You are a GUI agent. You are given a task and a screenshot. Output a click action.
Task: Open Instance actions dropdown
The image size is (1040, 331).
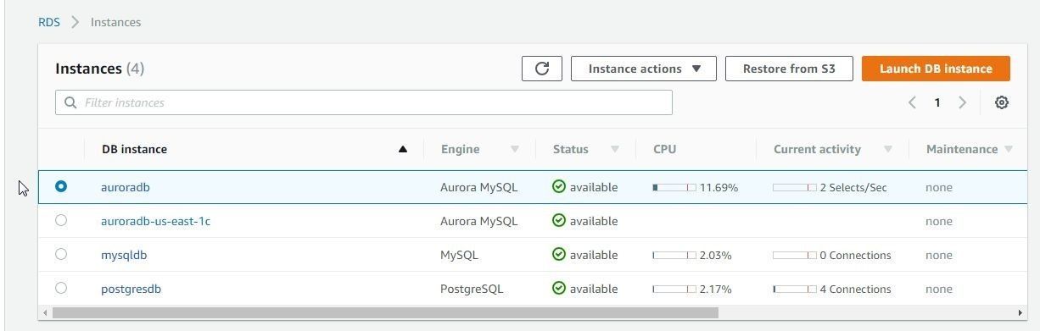click(644, 69)
